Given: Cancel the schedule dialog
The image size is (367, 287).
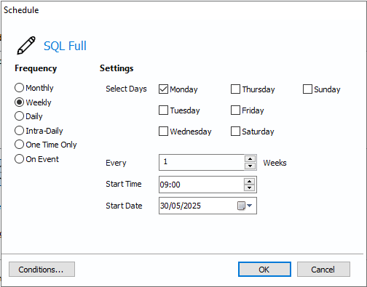Looking at the screenshot, I should tap(323, 270).
